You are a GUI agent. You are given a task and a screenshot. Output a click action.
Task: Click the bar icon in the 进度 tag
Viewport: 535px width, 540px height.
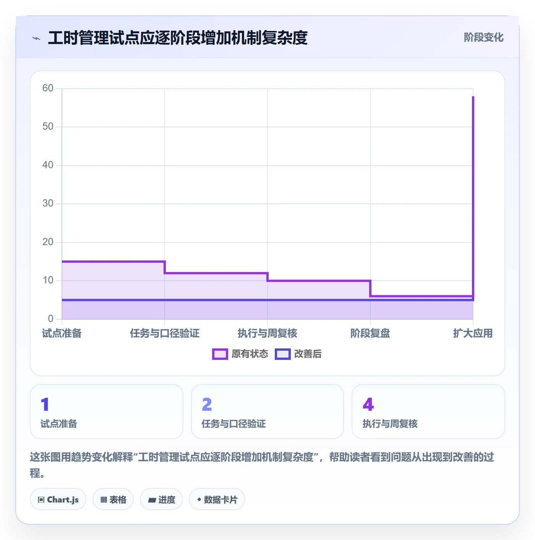(x=152, y=500)
